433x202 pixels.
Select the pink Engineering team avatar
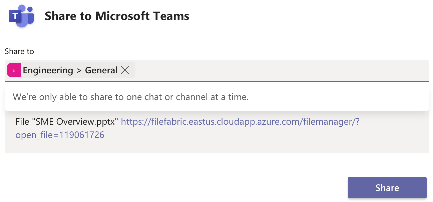[x=14, y=70]
